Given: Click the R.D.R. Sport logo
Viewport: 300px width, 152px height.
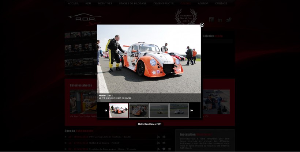Looking at the screenshot, I should [x=85, y=19].
